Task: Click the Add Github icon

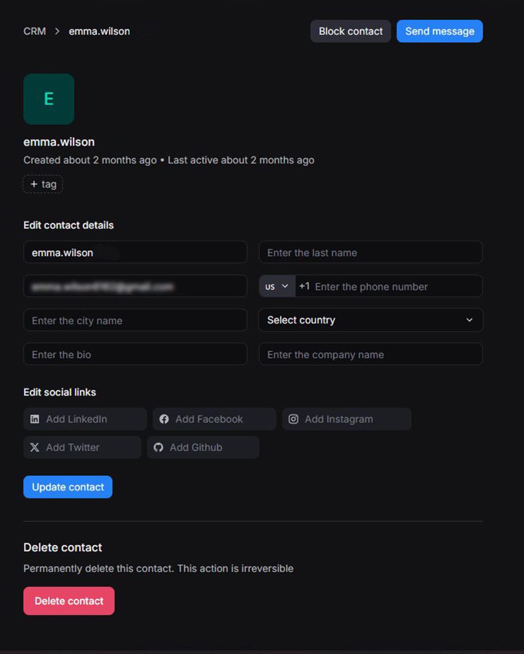Action: click(158, 447)
